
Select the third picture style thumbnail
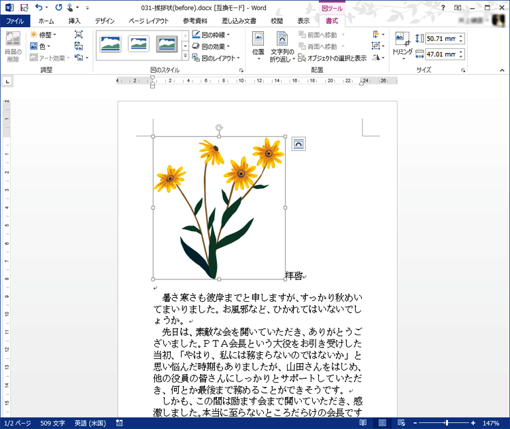tap(167, 44)
